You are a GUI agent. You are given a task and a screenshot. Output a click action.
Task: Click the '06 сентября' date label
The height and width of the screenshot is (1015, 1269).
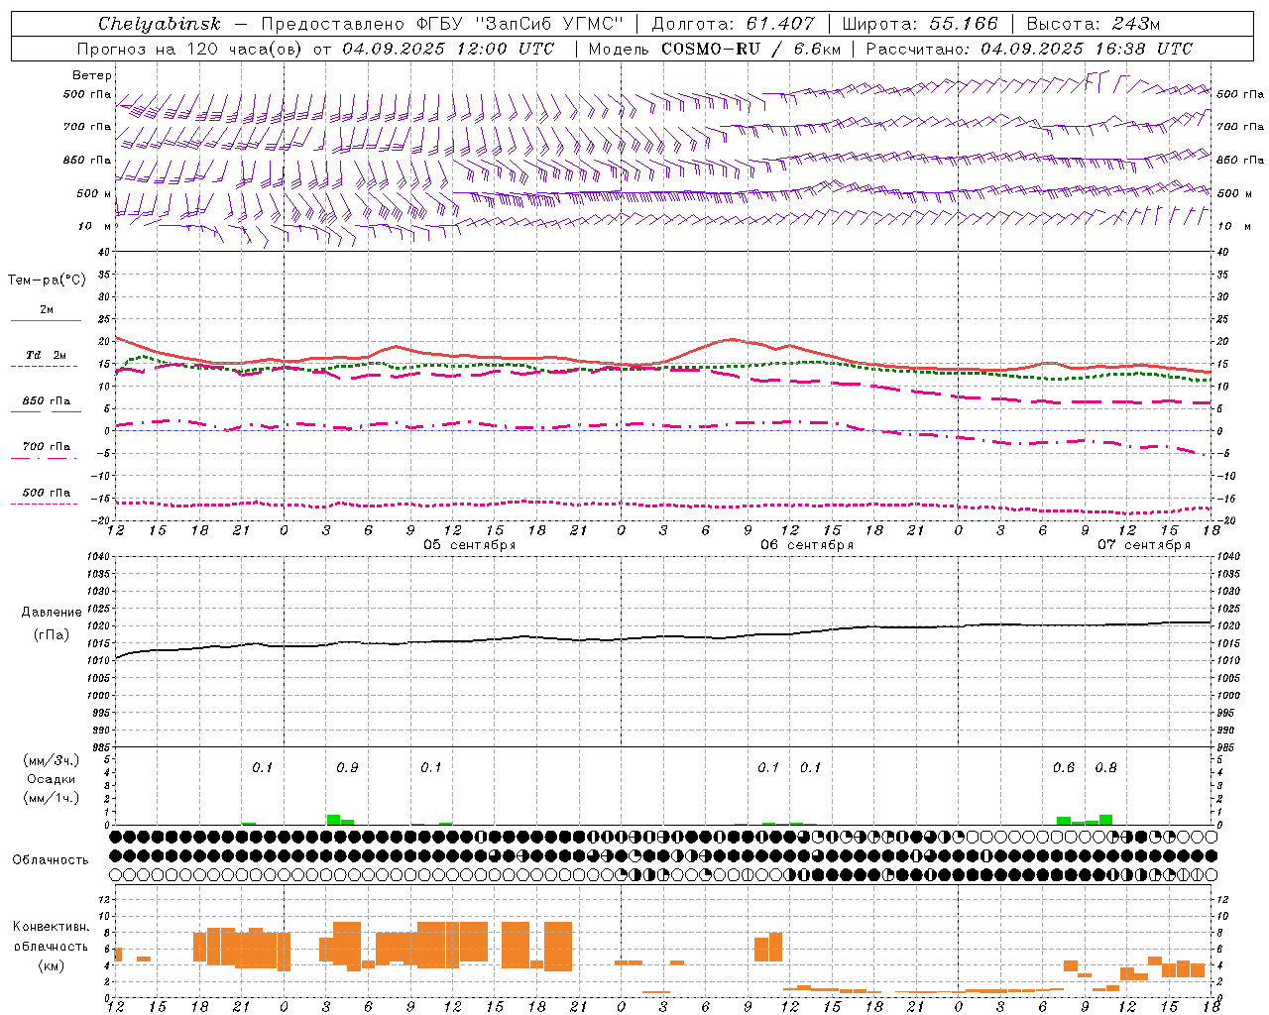coord(807,545)
